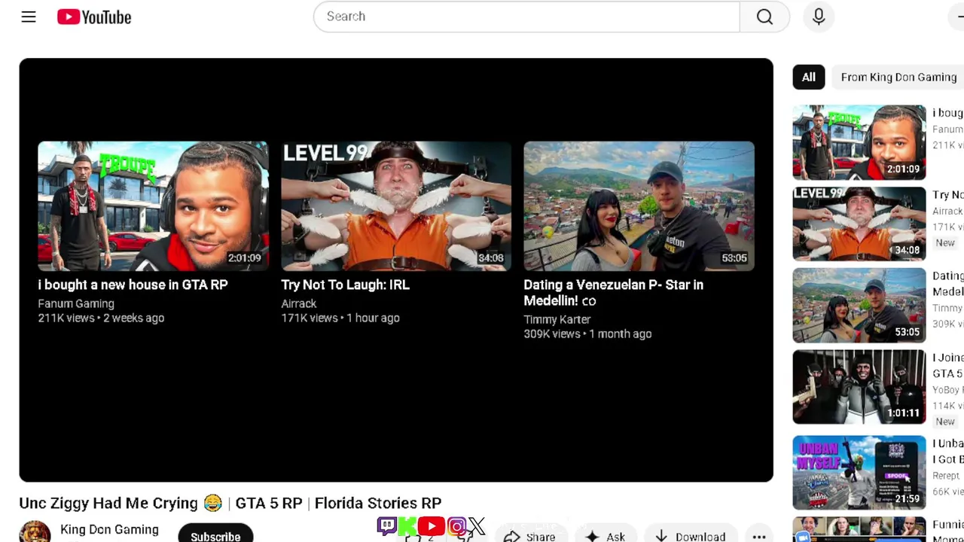964x542 pixels.
Task: Click '309K views • 1 month ago' text
Action: [587, 333]
